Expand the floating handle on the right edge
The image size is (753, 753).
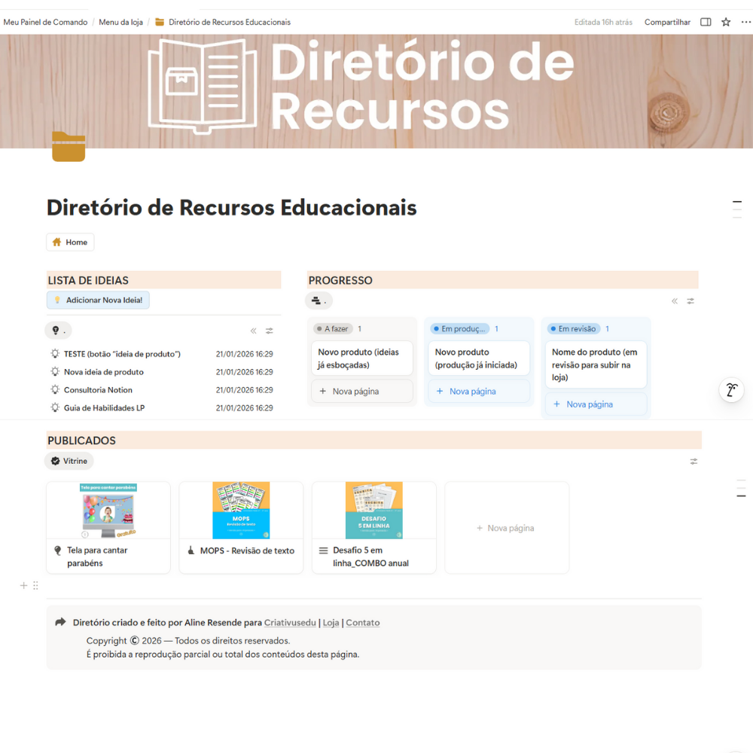click(730, 389)
